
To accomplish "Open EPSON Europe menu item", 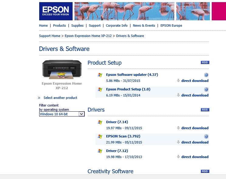I will pyautogui.click(x=171, y=25).
